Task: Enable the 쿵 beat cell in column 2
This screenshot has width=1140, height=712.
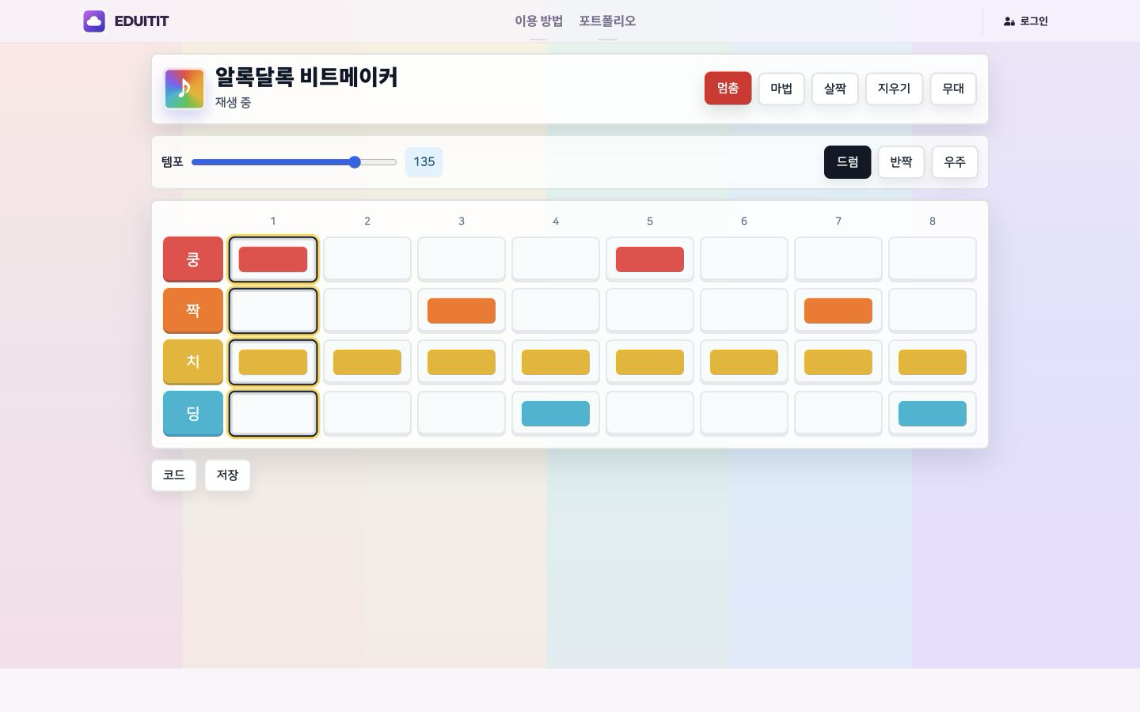Action: click(367, 259)
